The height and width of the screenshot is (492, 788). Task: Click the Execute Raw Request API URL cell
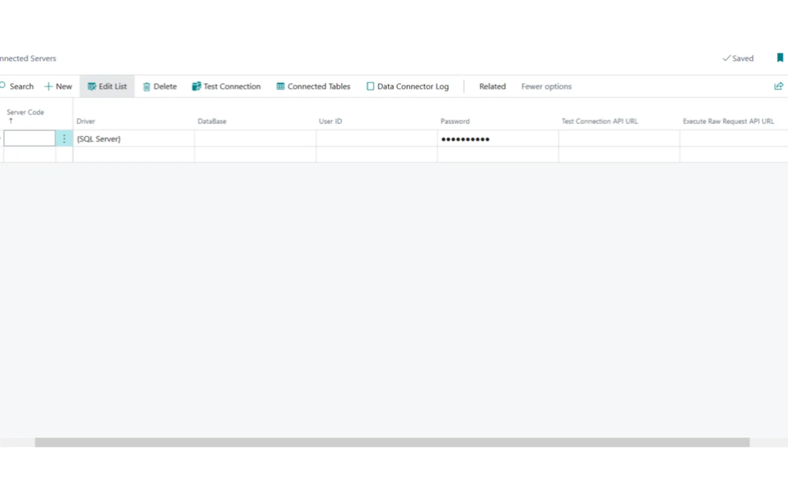[x=734, y=139]
